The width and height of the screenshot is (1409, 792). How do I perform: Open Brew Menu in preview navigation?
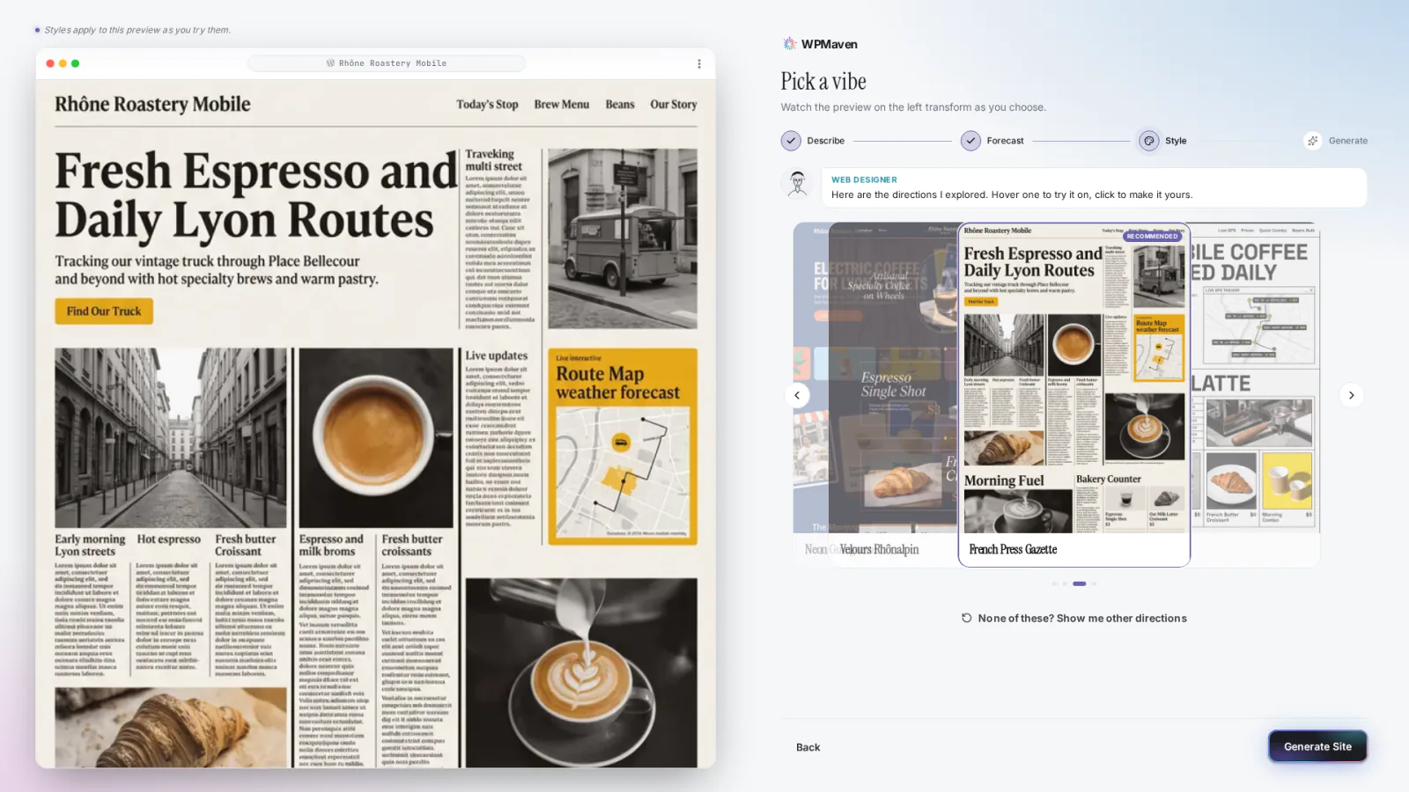562,104
